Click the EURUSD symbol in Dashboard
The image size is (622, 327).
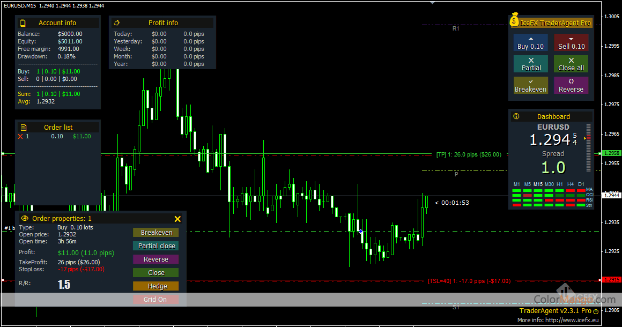[x=553, y=127]
